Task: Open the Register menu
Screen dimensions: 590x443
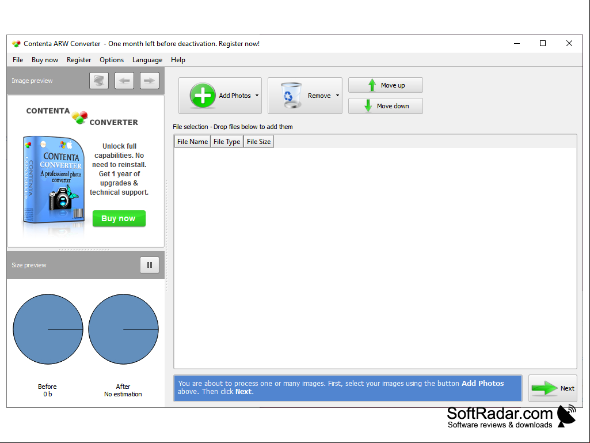Action: pos(79,60)
